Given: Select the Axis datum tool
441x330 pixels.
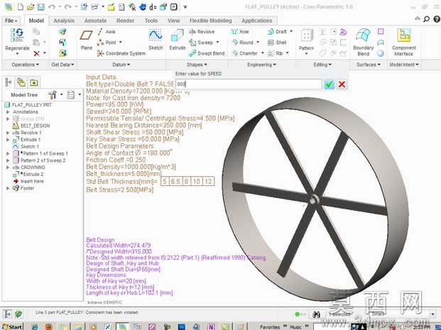Looking at the screenshot, I should coord(107,31).
